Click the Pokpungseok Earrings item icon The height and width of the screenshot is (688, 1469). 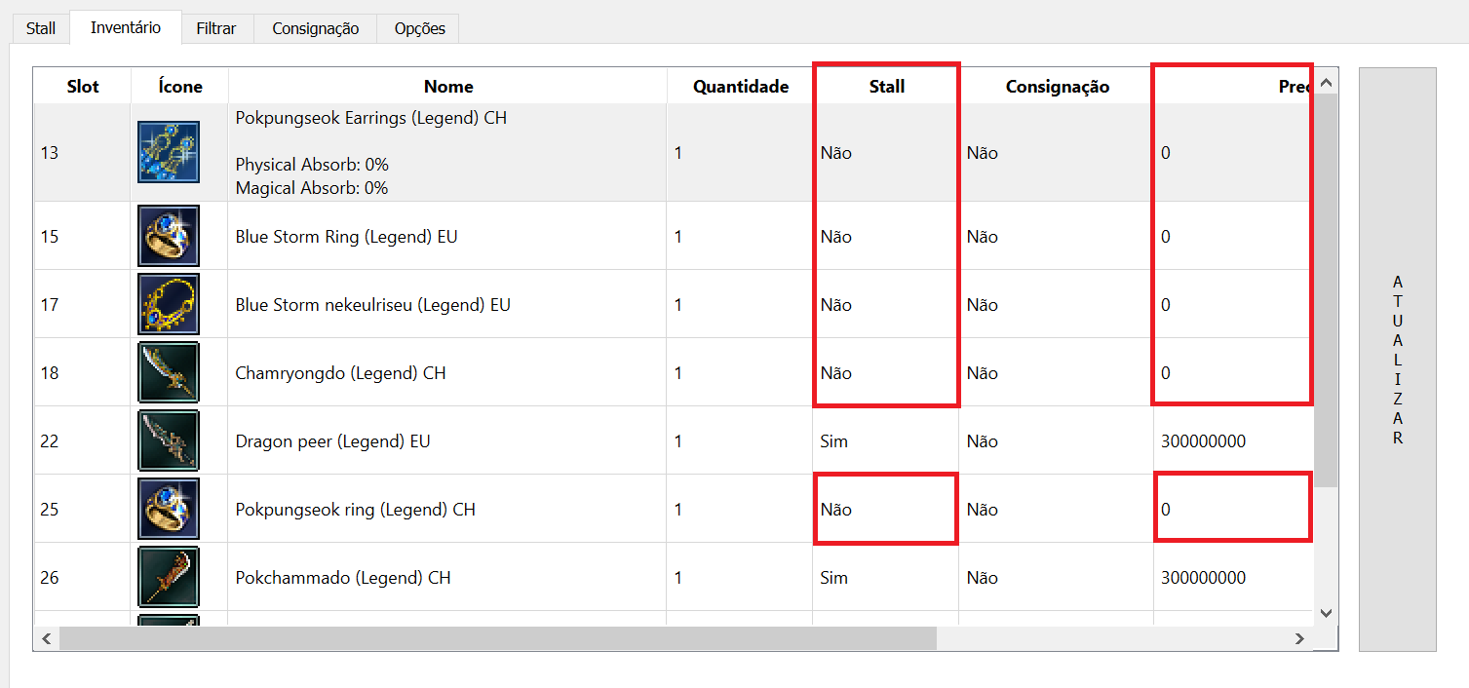click(169, 152)
